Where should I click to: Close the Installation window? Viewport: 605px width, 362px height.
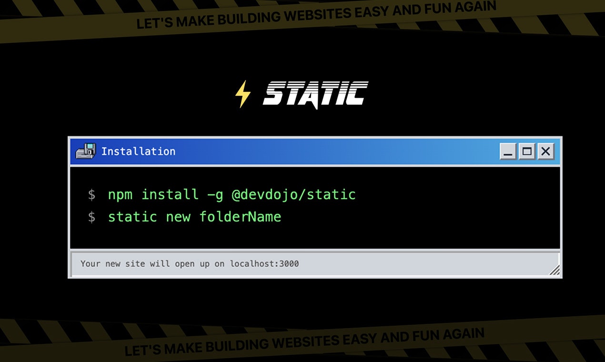click(546, 152)
